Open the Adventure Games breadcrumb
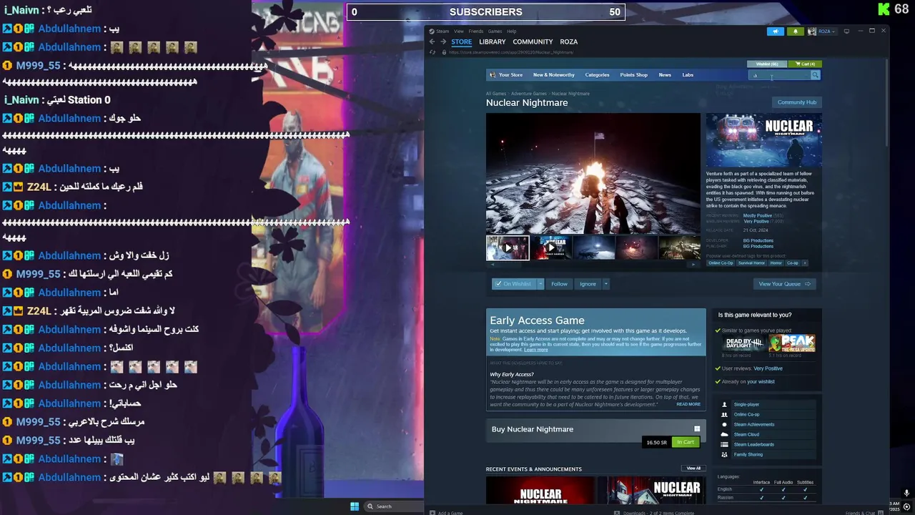 [x=528, y=94]
